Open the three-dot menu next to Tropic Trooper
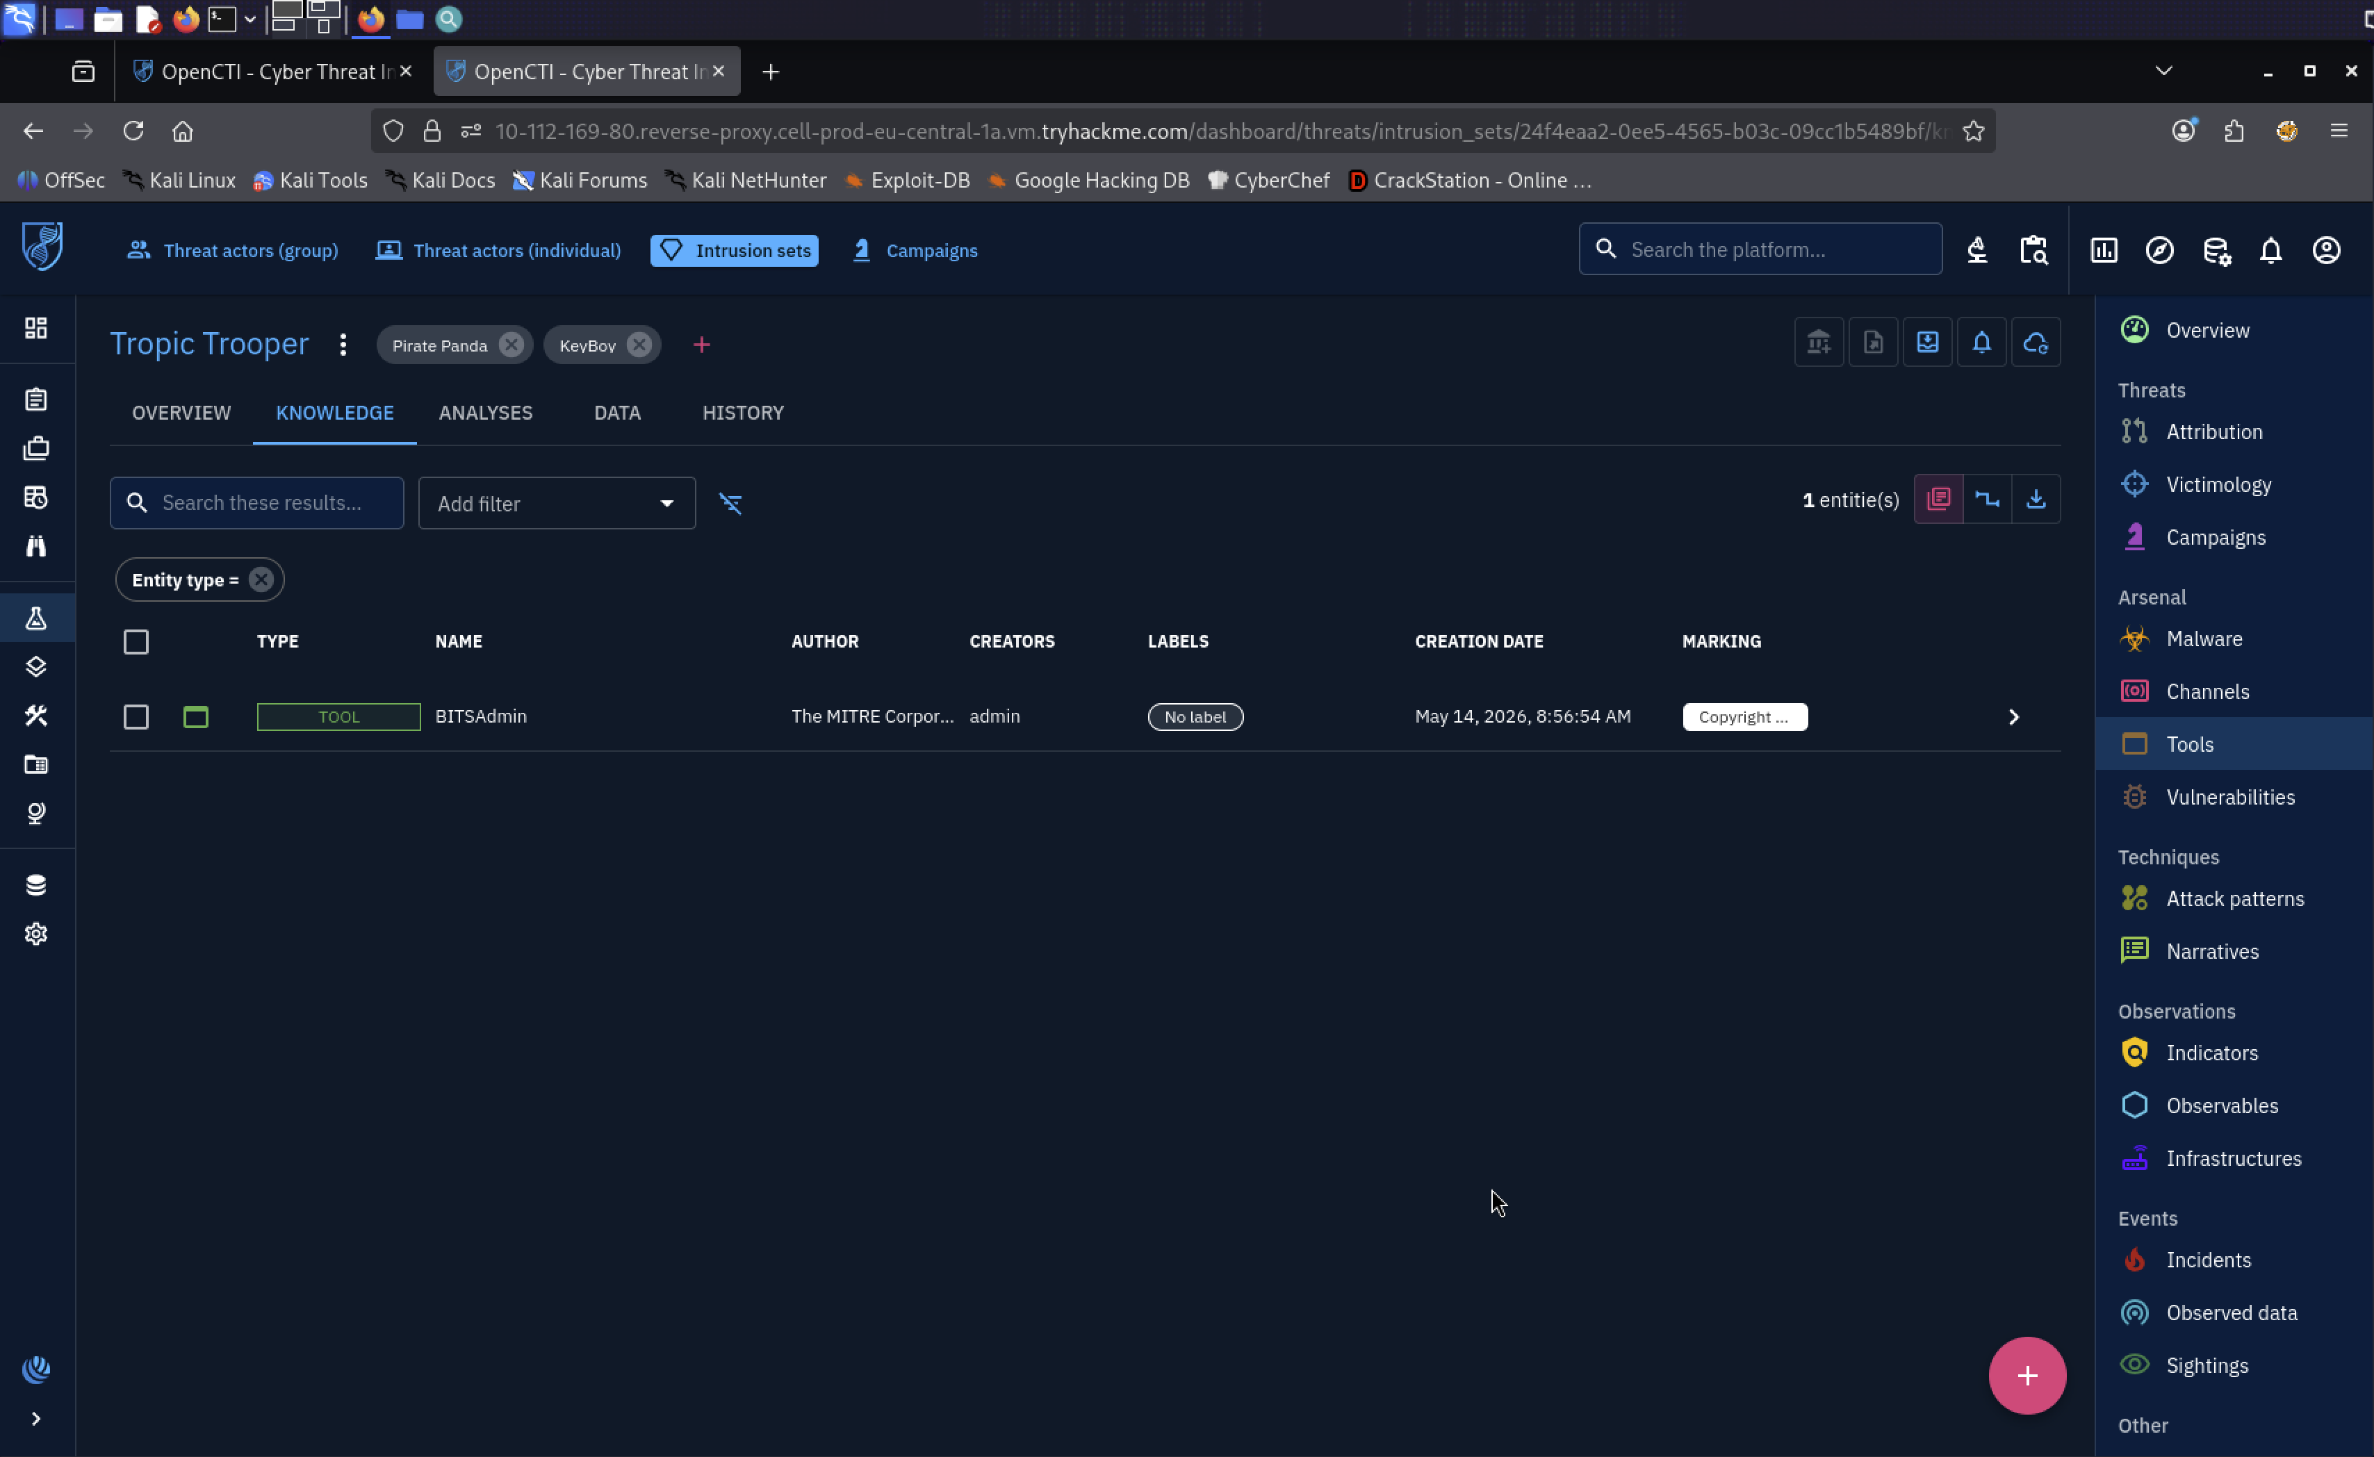This screenshot has height=1457, width=2374. (343, 345)
